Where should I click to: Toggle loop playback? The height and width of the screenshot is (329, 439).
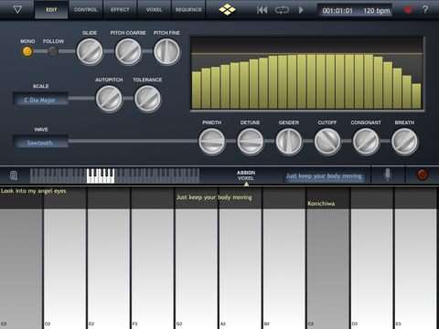[282, 10]
